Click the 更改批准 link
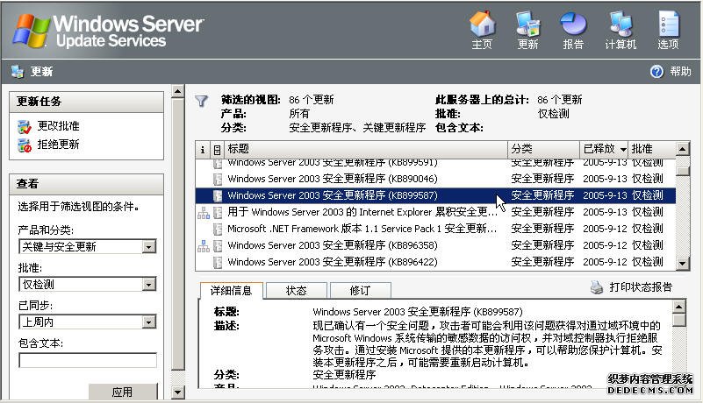 (58, 126)
